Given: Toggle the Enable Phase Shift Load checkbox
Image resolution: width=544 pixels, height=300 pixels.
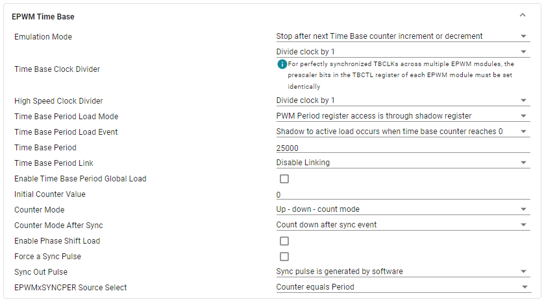Looking at the screenshot, I should coord(284,241).
